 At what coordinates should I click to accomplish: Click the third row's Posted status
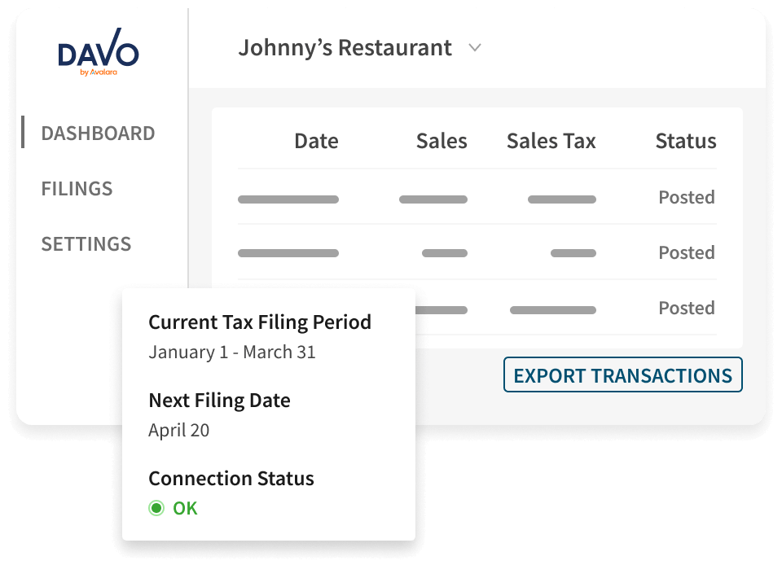tap(686, 309)
